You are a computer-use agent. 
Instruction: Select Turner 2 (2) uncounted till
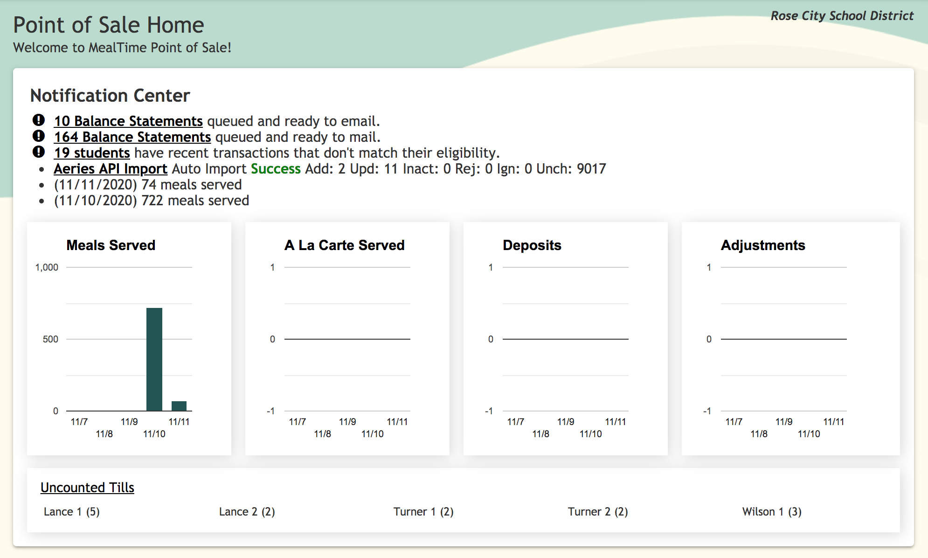point(598,512)
